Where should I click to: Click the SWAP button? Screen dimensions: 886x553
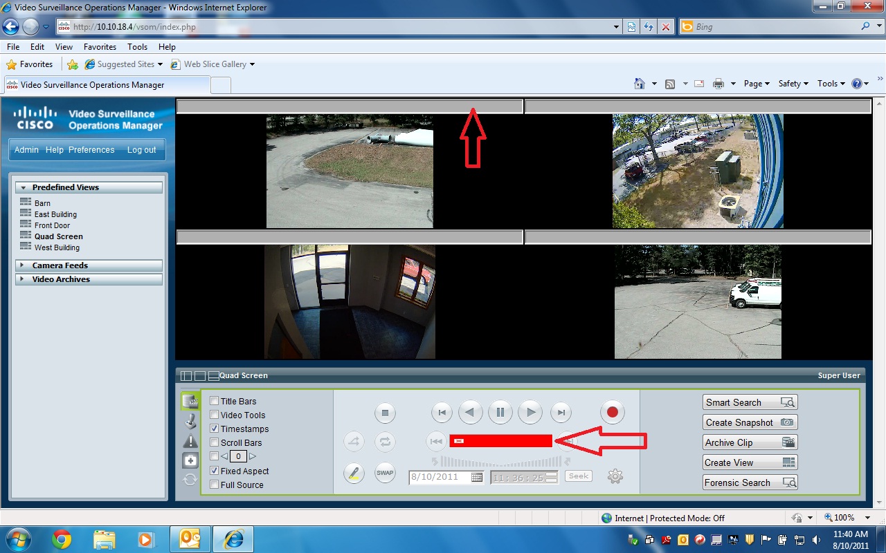click(x=385, y=474)
